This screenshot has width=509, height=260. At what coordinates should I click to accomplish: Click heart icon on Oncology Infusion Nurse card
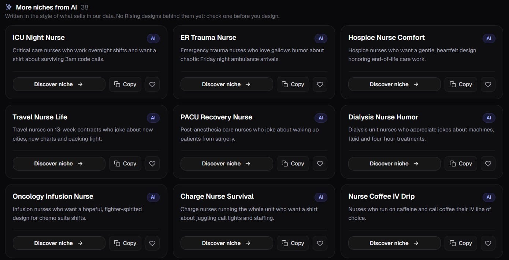click(152, 243)
